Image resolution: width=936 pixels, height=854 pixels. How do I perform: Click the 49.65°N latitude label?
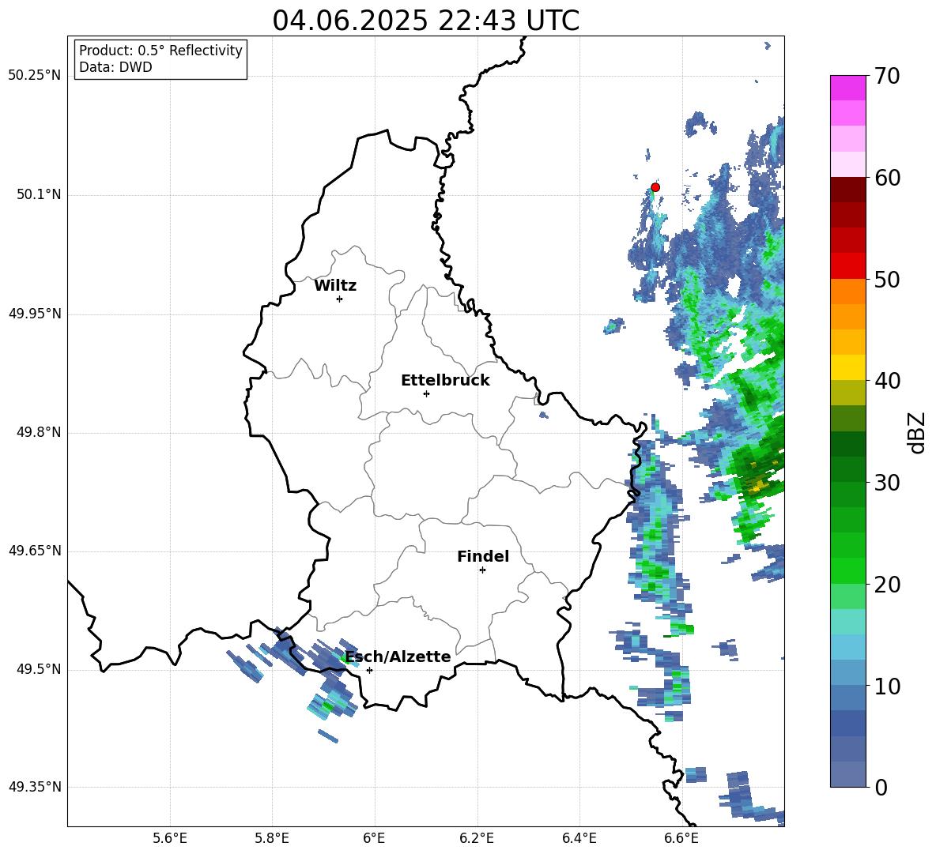35,550
